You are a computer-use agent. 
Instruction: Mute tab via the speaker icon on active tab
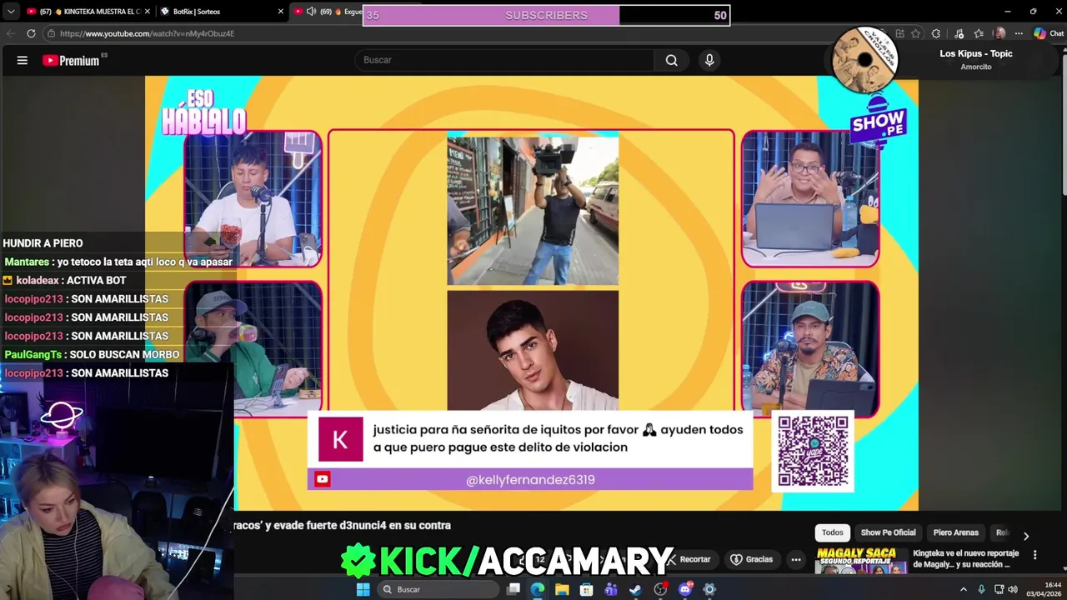click(x=311, y=12)
